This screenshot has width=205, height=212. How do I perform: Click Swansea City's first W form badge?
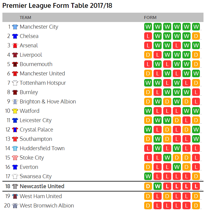(148, 176)
